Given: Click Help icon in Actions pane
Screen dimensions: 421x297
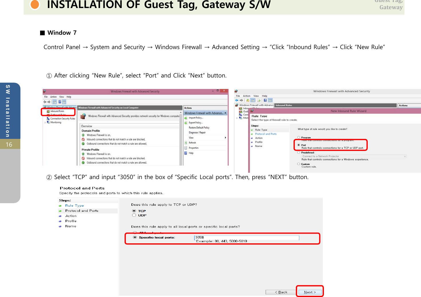Looking at the screenshot, I should (186, 153).
